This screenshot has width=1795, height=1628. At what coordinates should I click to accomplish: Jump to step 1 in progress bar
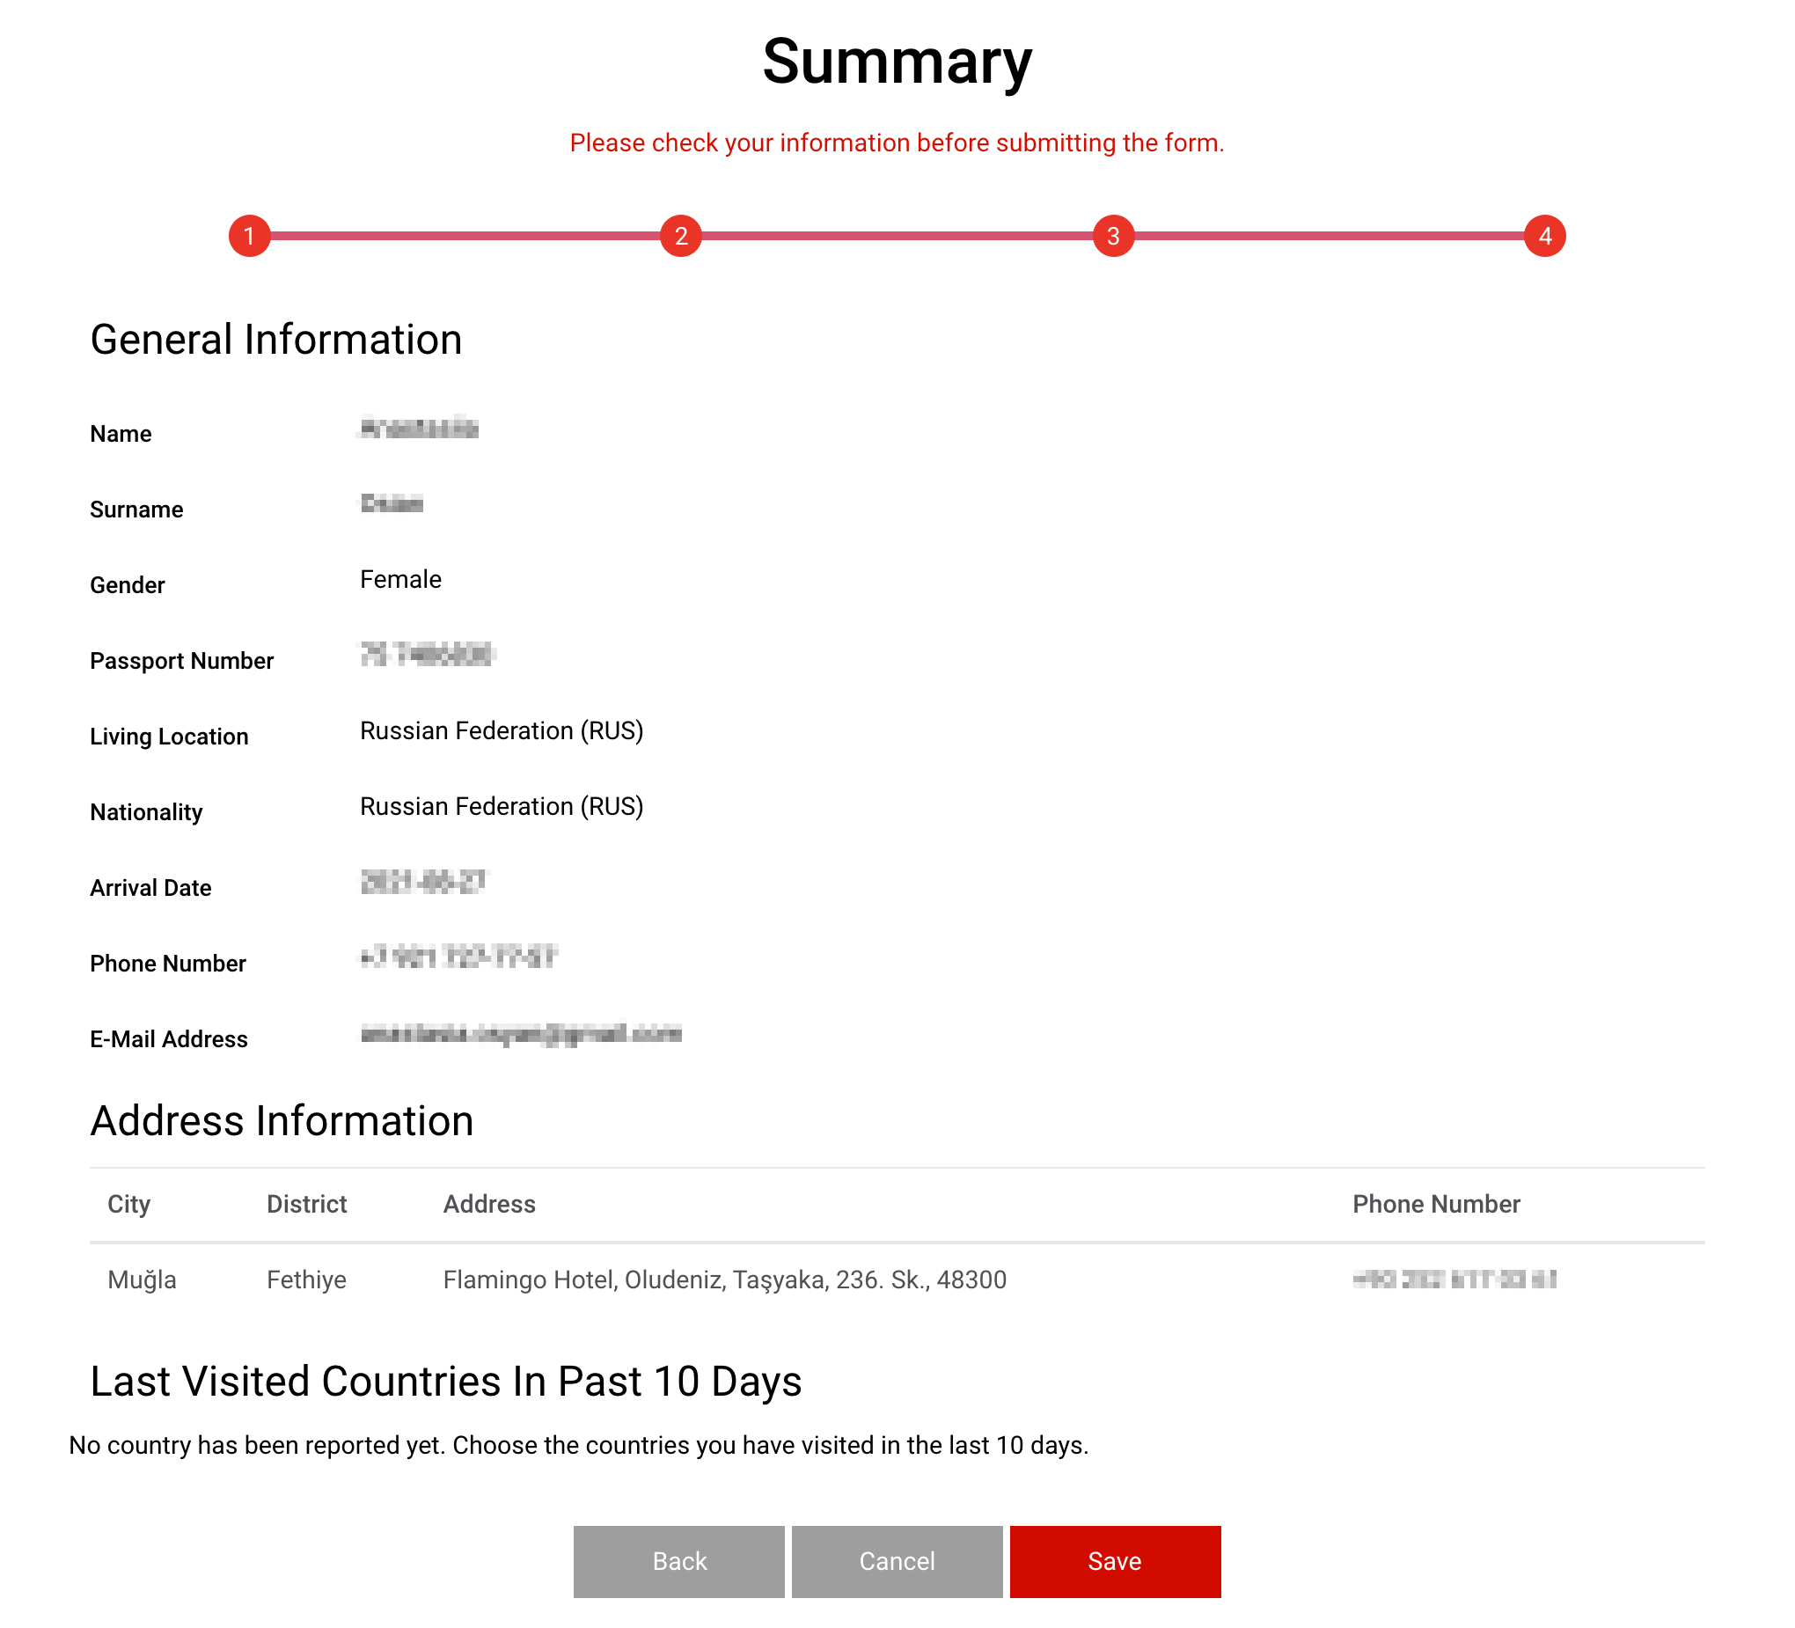tap(249, 236)
